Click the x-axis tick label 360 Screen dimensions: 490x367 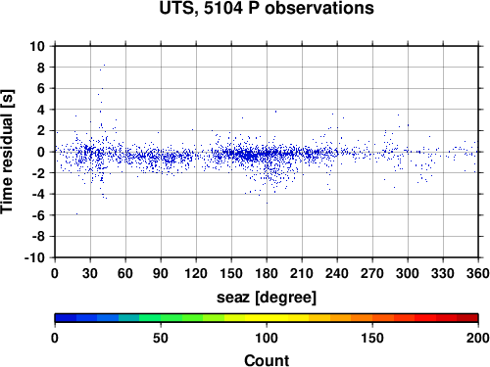tap(478, 273)
